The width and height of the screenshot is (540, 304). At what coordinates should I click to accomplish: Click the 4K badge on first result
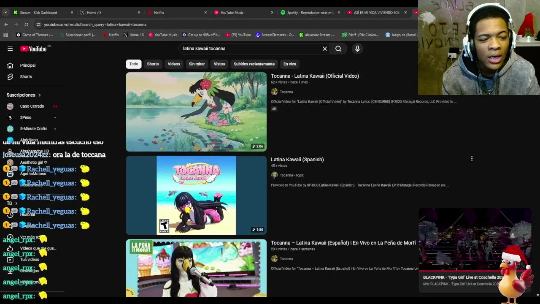[274, 109]
